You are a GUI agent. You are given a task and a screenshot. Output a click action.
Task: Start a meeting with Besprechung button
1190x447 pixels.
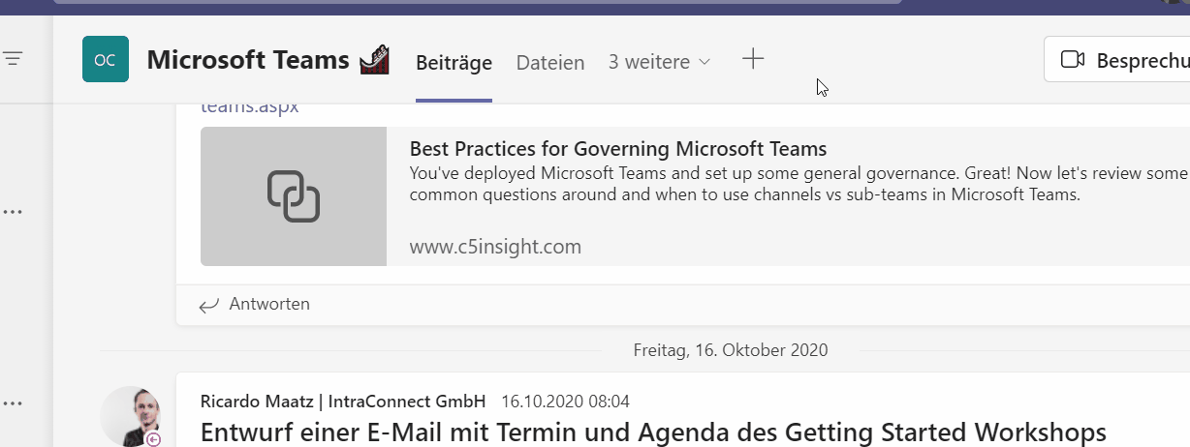1117,60
